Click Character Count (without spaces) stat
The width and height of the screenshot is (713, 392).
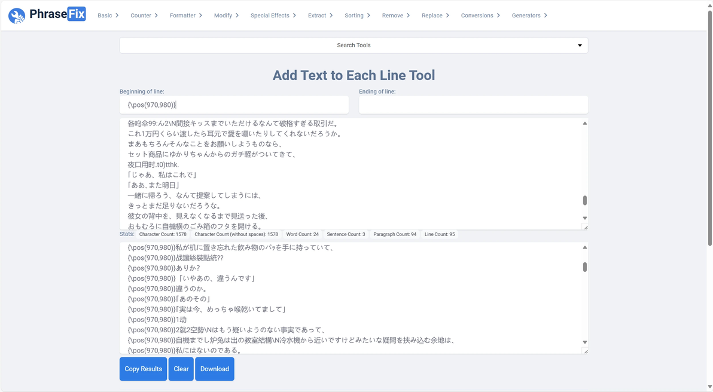pos(236,234)
